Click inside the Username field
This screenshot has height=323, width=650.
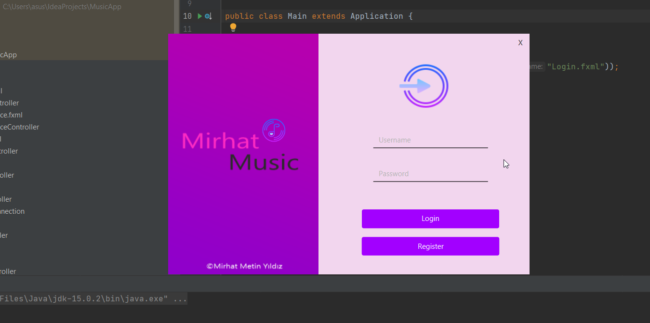tap(430, 140)
